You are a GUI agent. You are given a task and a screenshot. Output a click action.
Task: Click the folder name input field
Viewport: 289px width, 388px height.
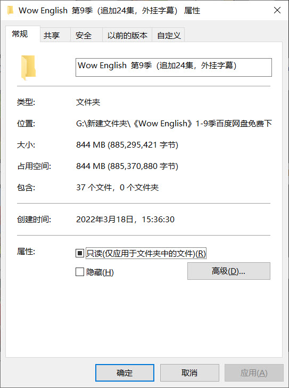(x=174, y=67)
